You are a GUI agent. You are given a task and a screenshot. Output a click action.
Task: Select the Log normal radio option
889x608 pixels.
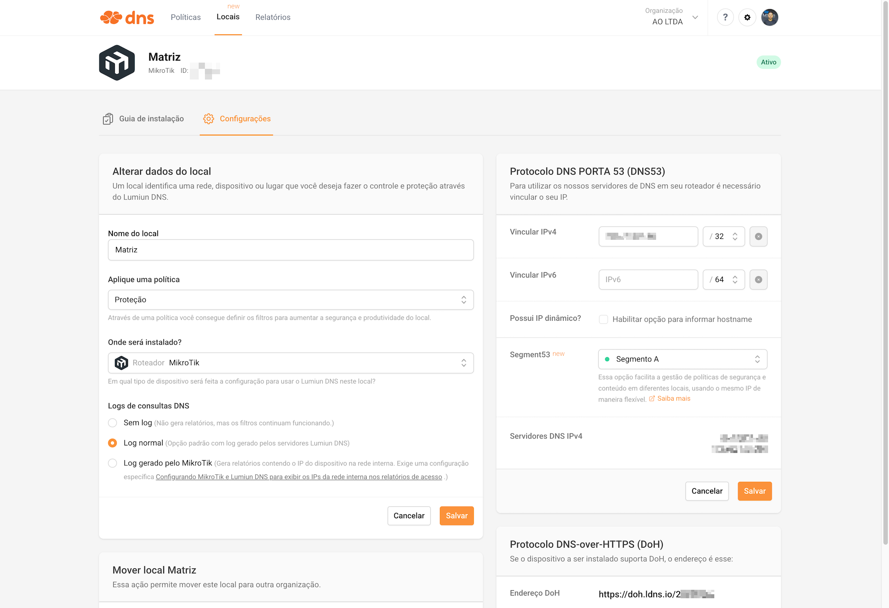coord(112,443)
